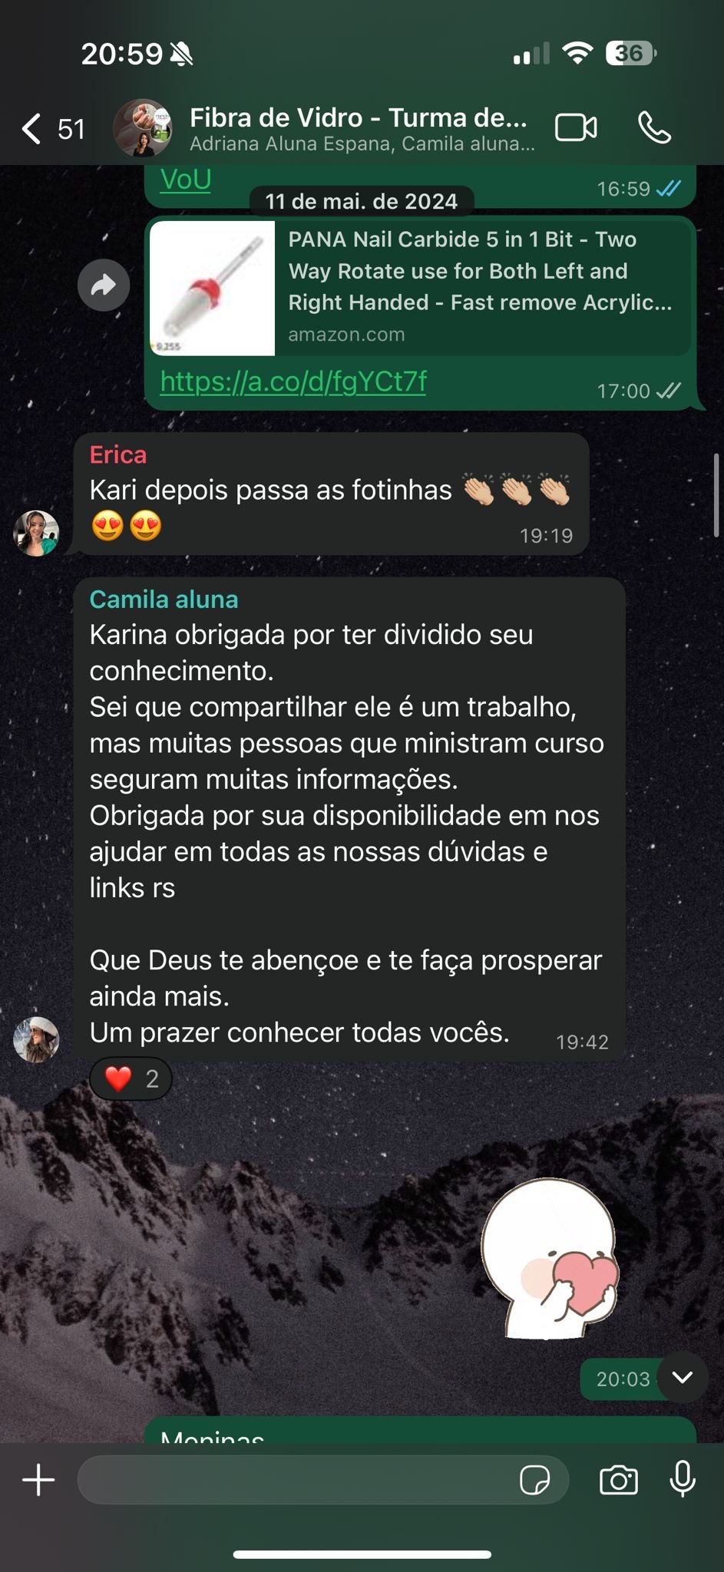Open the Fibra de Vidro group photo
Image resolution: width=724 pixels, height=1572 pixels.
pyautogui.click(x=143, y=128)
